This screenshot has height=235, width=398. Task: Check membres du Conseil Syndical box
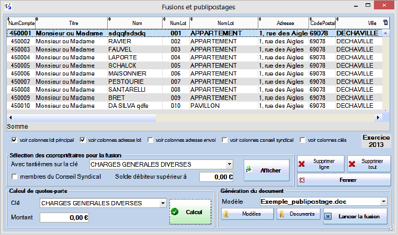click(15, 176)
